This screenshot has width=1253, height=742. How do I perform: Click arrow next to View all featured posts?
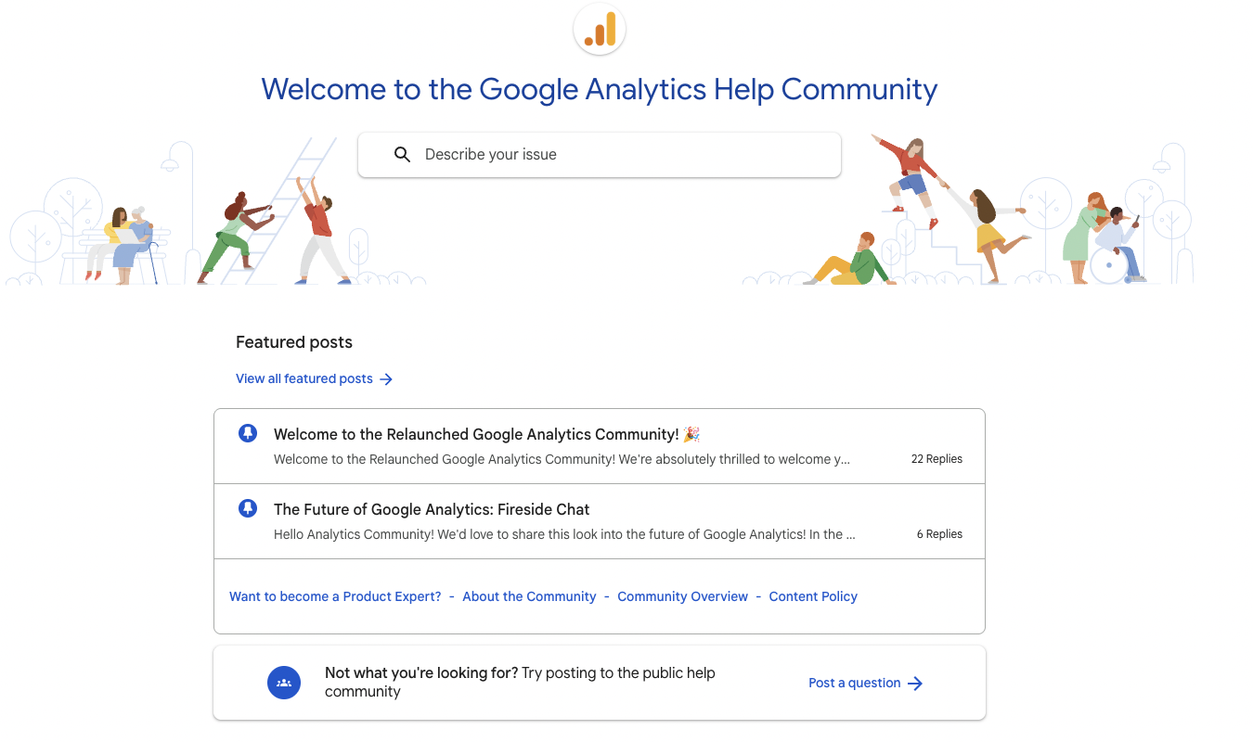pyautogui.click(x=386, y=379)
